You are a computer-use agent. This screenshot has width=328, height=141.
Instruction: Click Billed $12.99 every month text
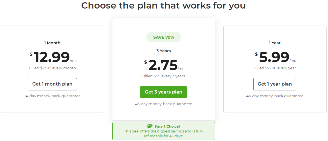point(52,68)
